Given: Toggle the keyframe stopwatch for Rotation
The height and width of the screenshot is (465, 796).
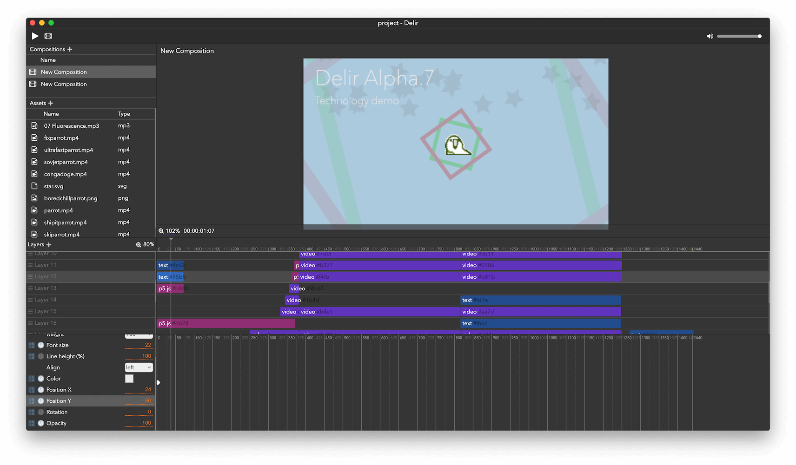Looking at the screenshot, I should click(41, 412).
